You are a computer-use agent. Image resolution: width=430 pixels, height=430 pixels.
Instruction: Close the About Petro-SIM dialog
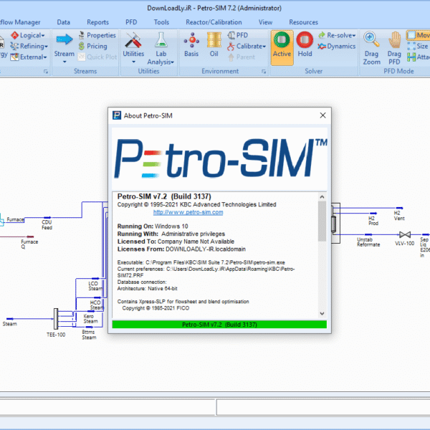pos(322,115)
